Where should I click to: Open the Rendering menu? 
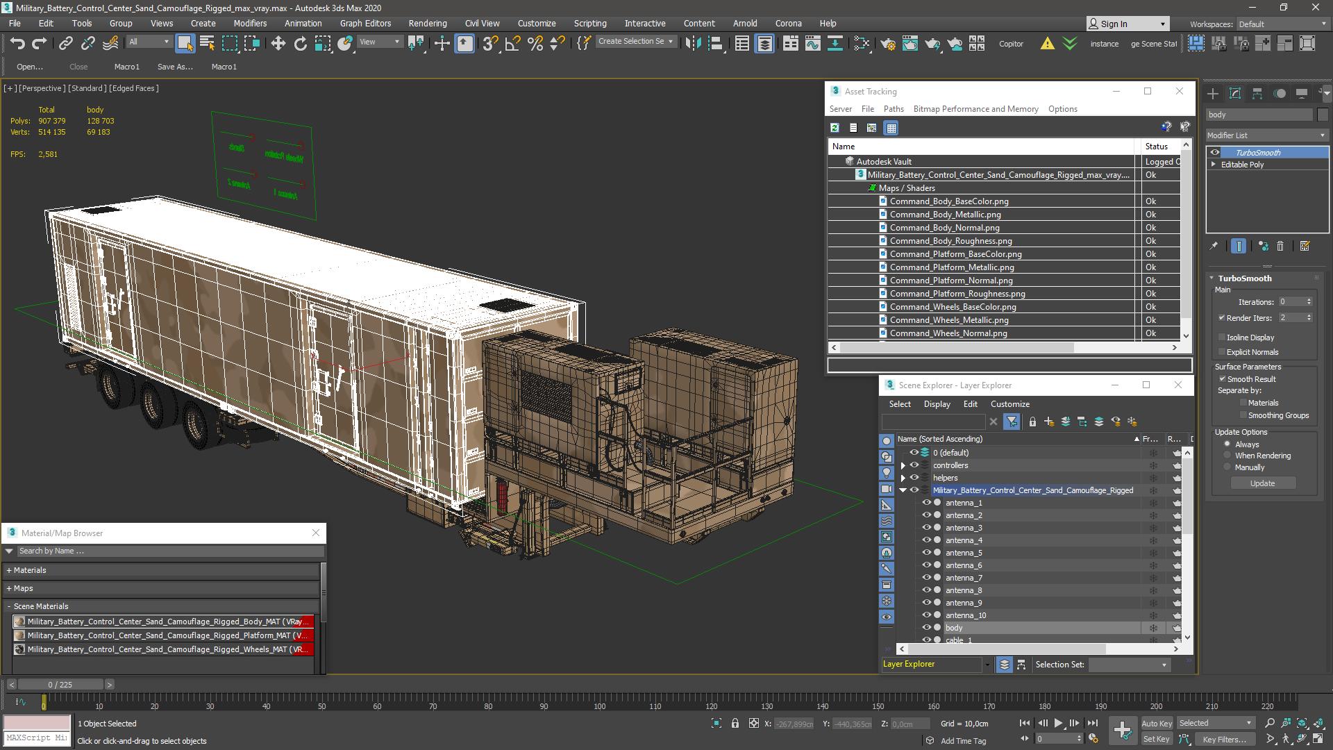tap(427, 23)
